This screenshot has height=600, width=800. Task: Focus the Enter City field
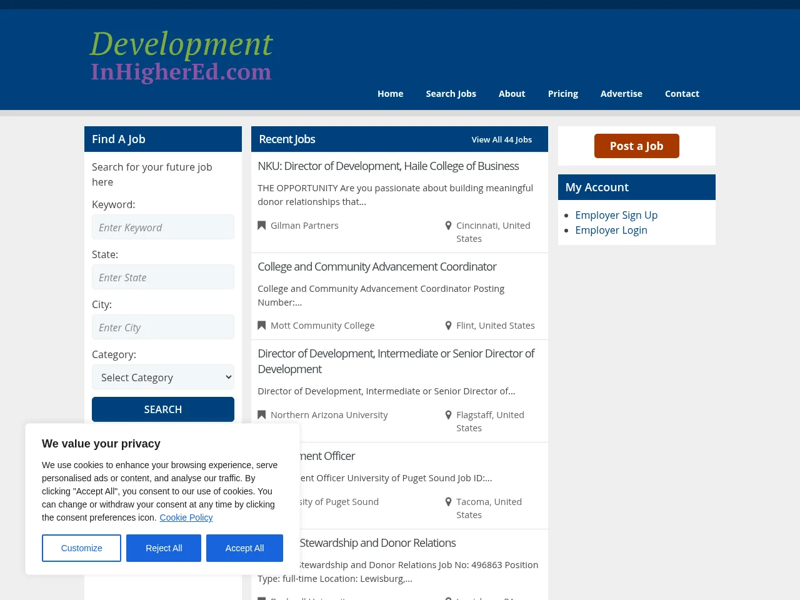tap(163, 327)
